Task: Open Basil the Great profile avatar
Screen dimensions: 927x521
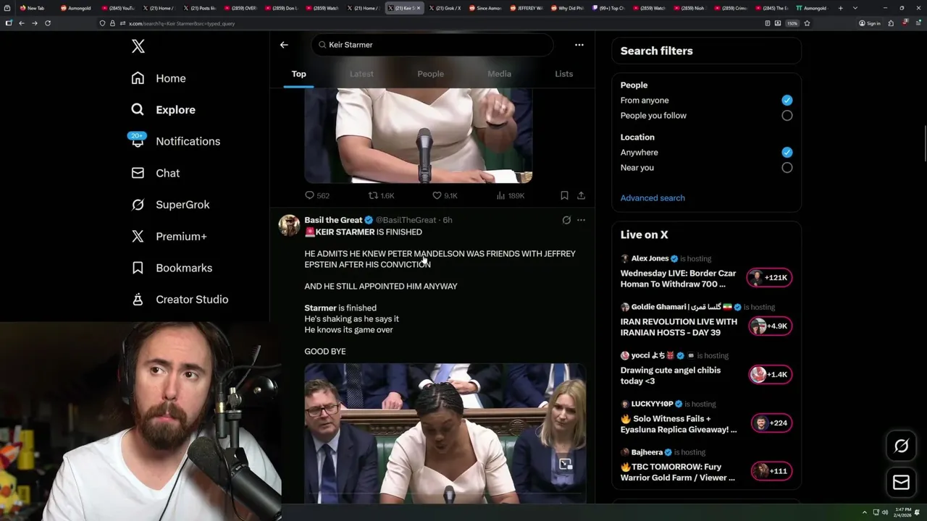Action: click(x=290, y=225)
